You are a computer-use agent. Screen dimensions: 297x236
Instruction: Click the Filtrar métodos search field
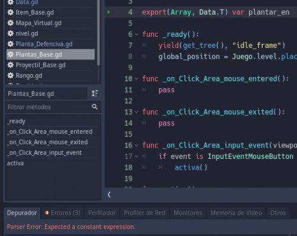pos(53,107)
